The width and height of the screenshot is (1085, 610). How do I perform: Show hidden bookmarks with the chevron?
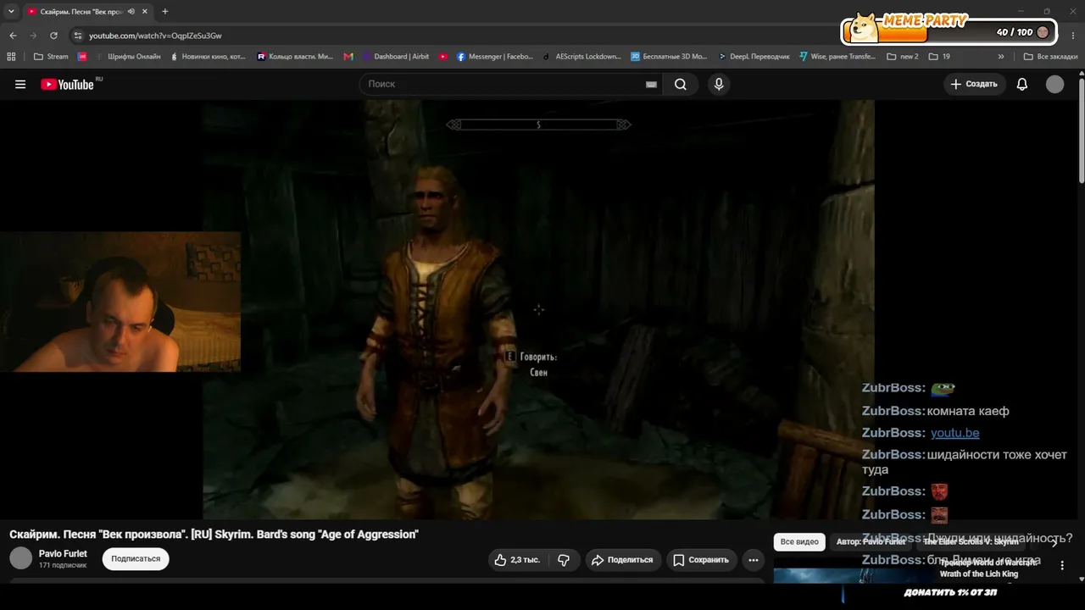tap(1001, 57)
